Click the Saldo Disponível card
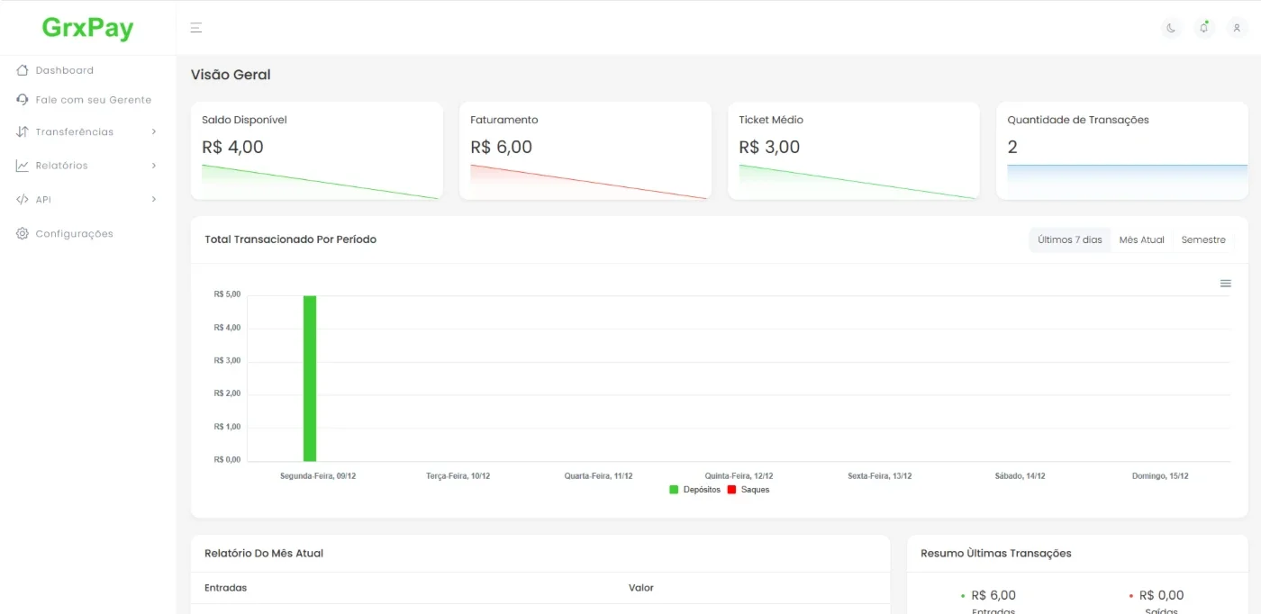 pyautogui.click(x=317, y=150)
